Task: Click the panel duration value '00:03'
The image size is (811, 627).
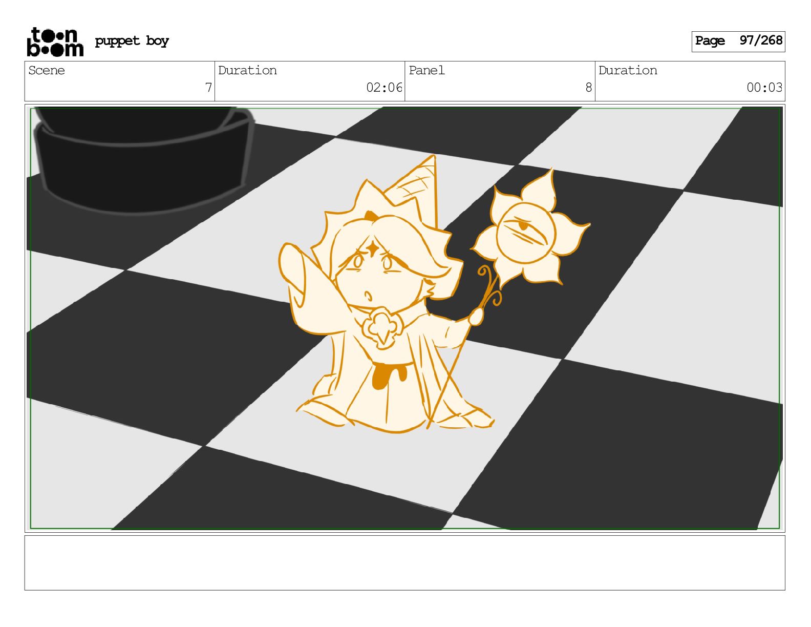Action: point(764,88)
